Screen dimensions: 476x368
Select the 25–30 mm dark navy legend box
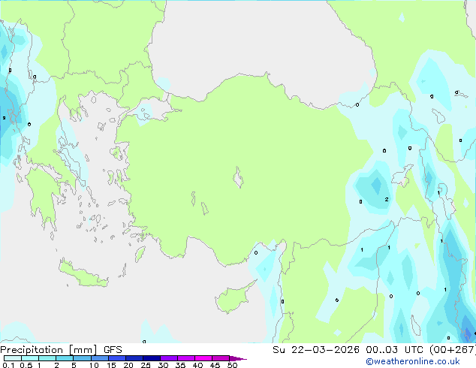[152, 358]
